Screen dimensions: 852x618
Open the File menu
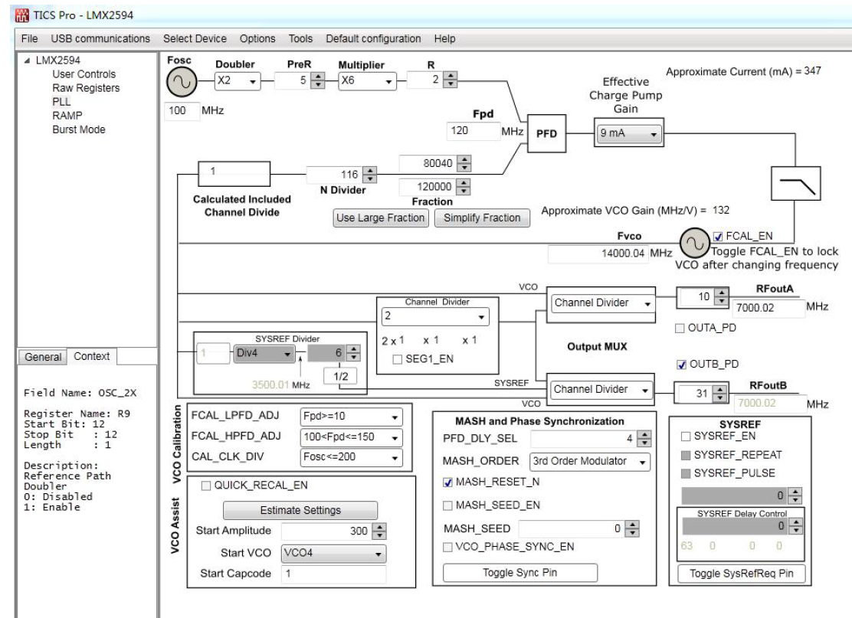(x=29, y=38)
